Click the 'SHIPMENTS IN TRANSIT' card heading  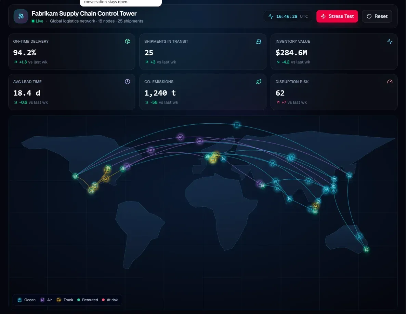point(166,41)
